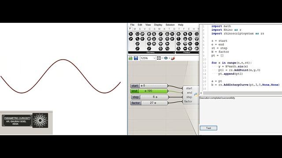This screenshot has width=282, height=158.
Task: Switch to the F component tab
Action: 184,29
